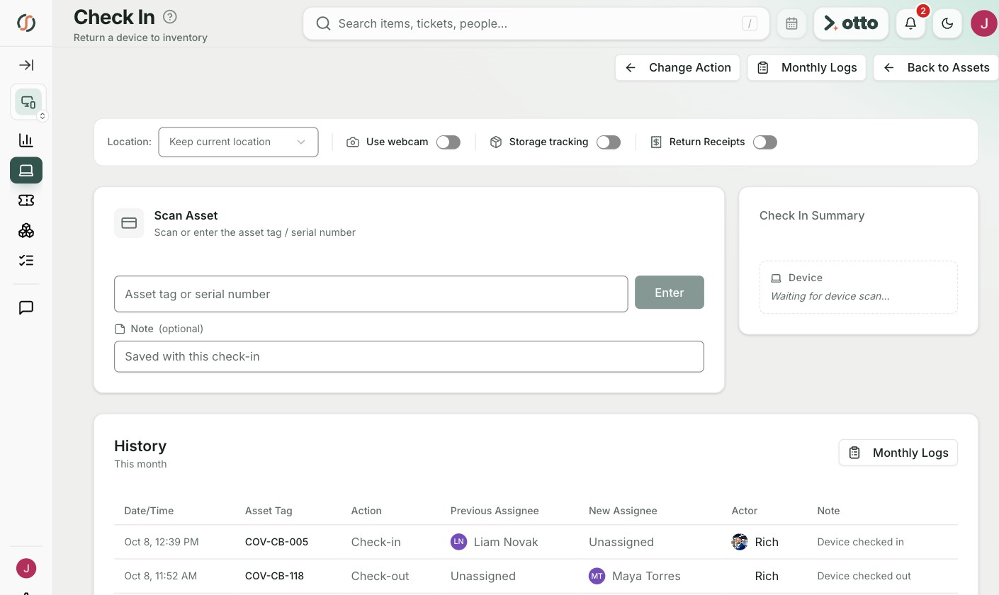Turn on Storage tracking switch
This screenshot has width=999, height=595.
pos(609,142)
